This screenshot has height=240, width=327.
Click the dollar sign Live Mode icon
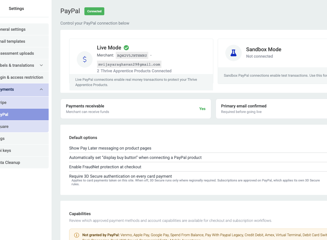[x=85, y=59]
